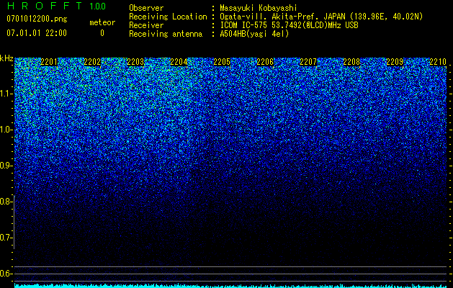Screen dimensions: 453x288
Task: Click the 0.6 kHz axis label
Action: click(6, 274)
